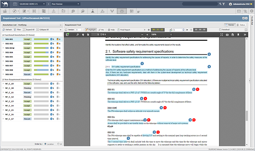The height and width of the screenshot is (151, 255).
Task: Click the Version number input field
Action: click(x=78, y=30)
